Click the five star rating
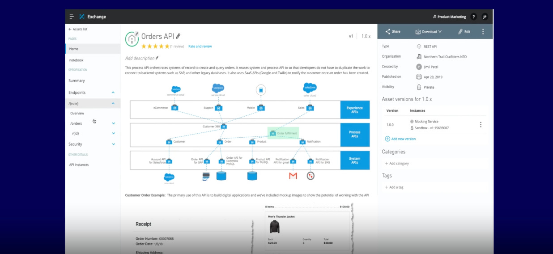 click(155, 46)
